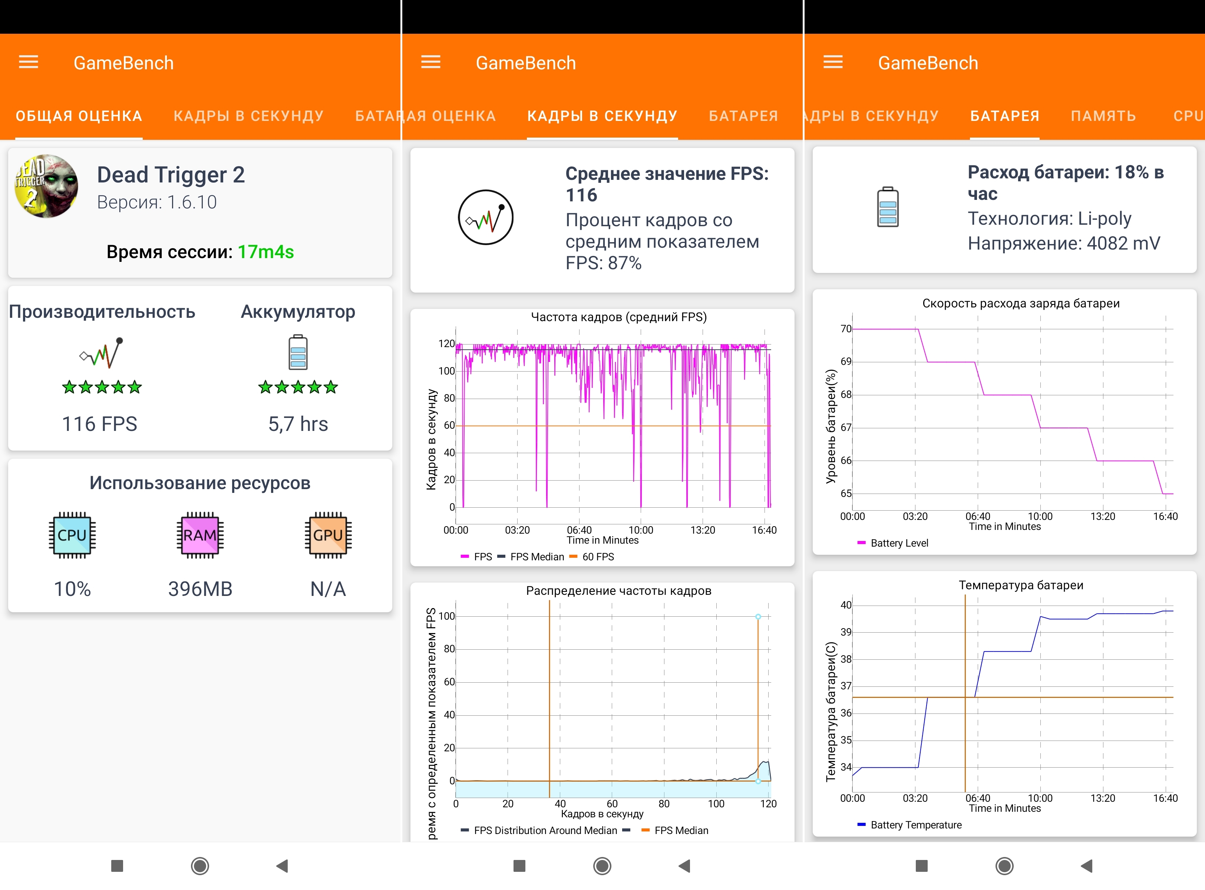This screenshot has width=1205, height=890.
Task: Tap the FPS gauge icon beside Среднее значение
Action: point(485,217)
